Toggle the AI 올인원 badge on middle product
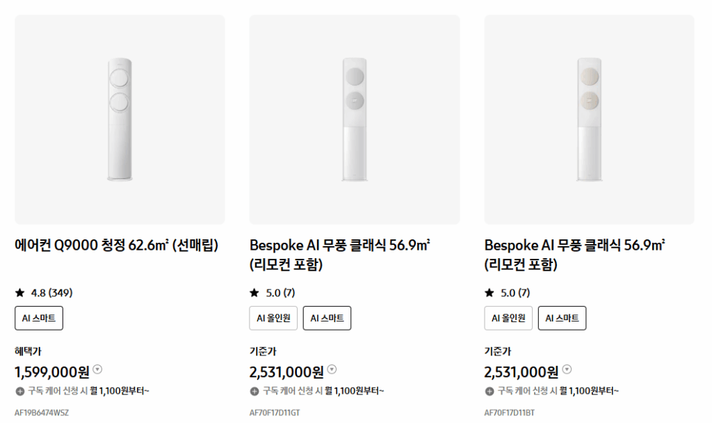Screen dimensions: 712x423 click(x=273, y=318)
